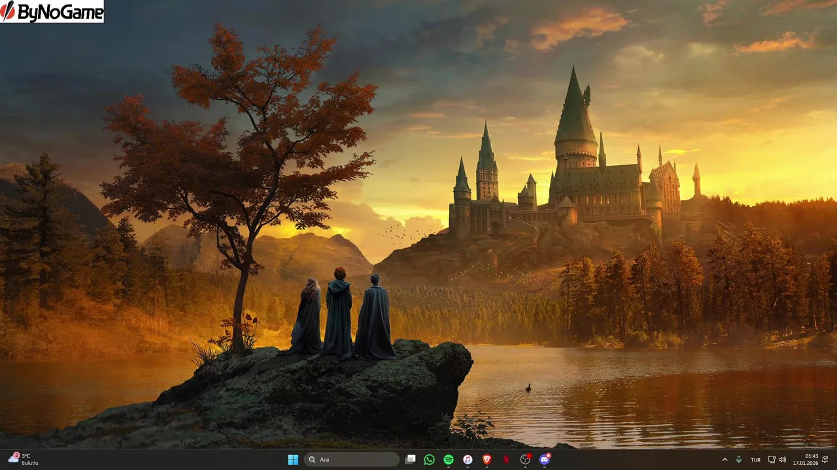The height and width of the screenshot is (470, 837).
Task: Open Task View from the taskbar
Action: click(x=410, y=460)
